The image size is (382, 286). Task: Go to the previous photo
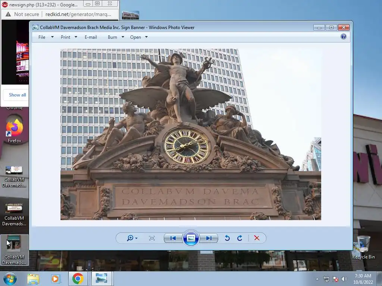click(173, 238)
